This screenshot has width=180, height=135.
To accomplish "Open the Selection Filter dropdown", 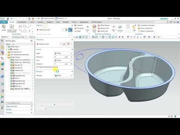I will click(x=19, y=37).
